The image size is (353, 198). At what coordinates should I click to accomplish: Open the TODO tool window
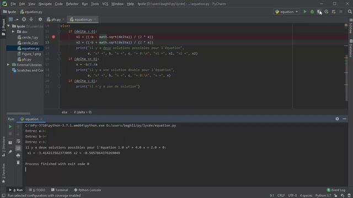[x=37, y=190]
